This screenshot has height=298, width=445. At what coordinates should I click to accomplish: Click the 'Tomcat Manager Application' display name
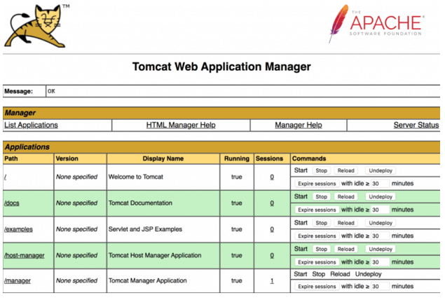click(x=148, y=280)
